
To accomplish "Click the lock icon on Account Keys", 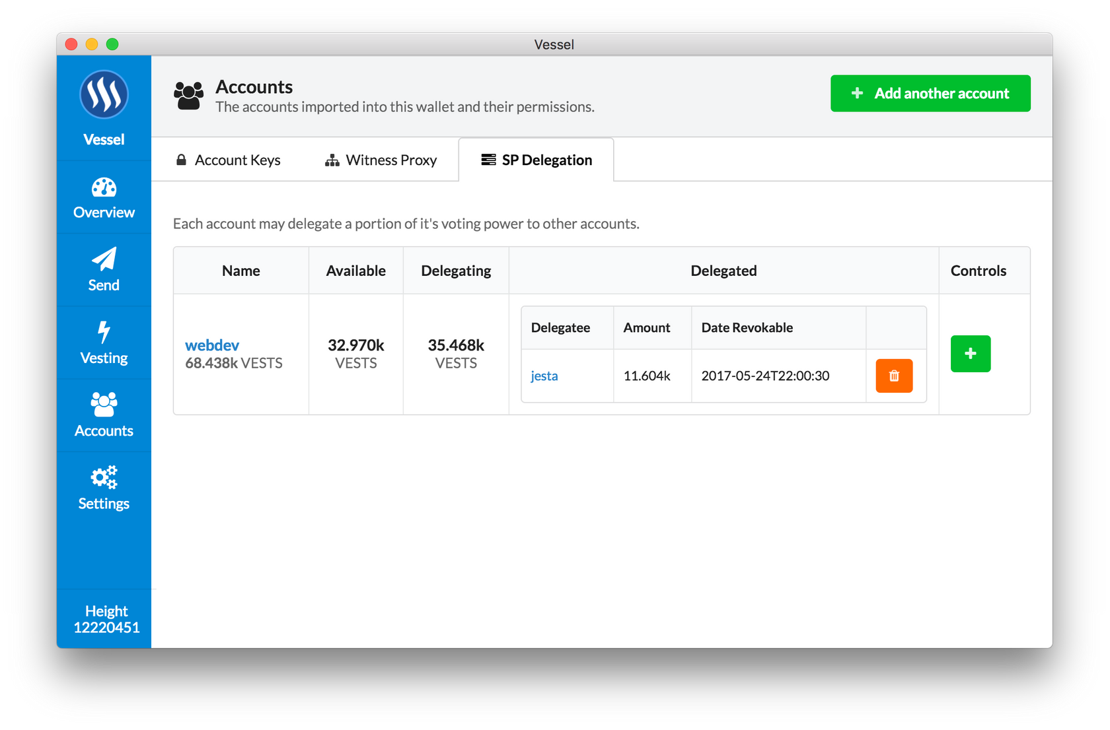I will point(181,160).
